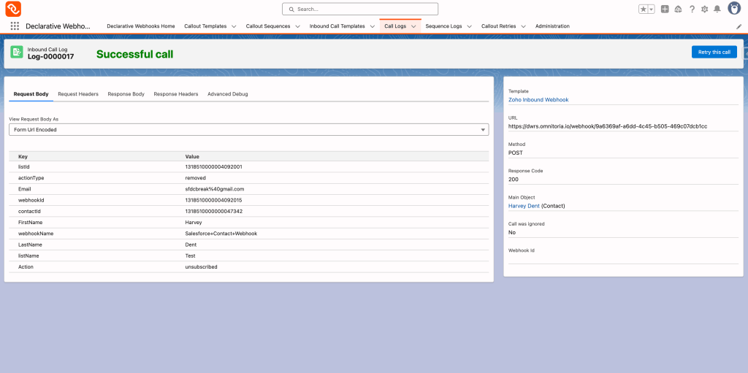Click the webhookName key cell
Screen dimensions: 748x373
pos(36,234)
